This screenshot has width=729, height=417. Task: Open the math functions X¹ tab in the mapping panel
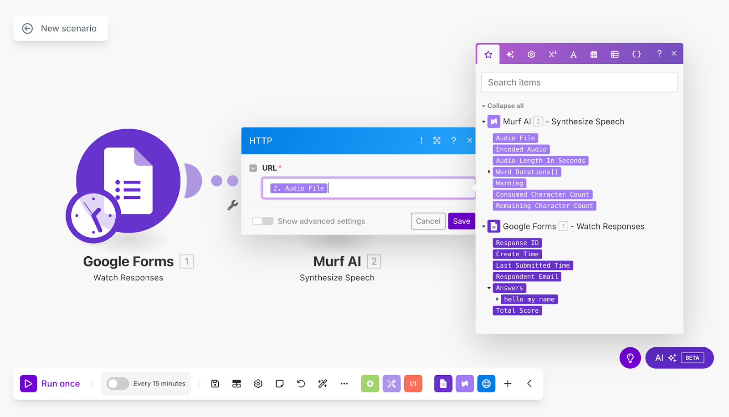click(552, 54)
